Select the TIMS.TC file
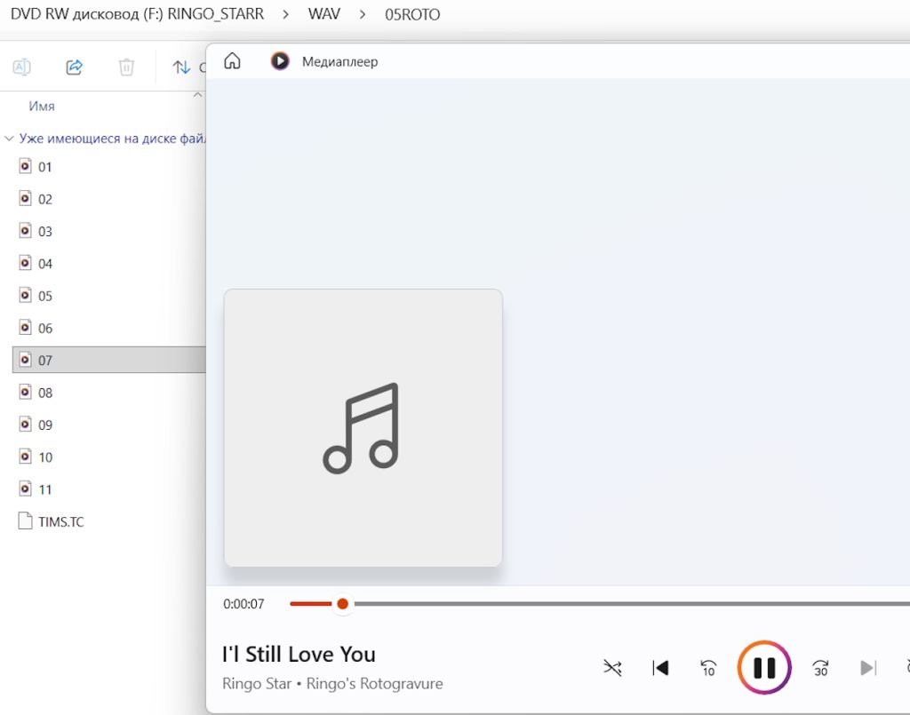 pos(108,521)
